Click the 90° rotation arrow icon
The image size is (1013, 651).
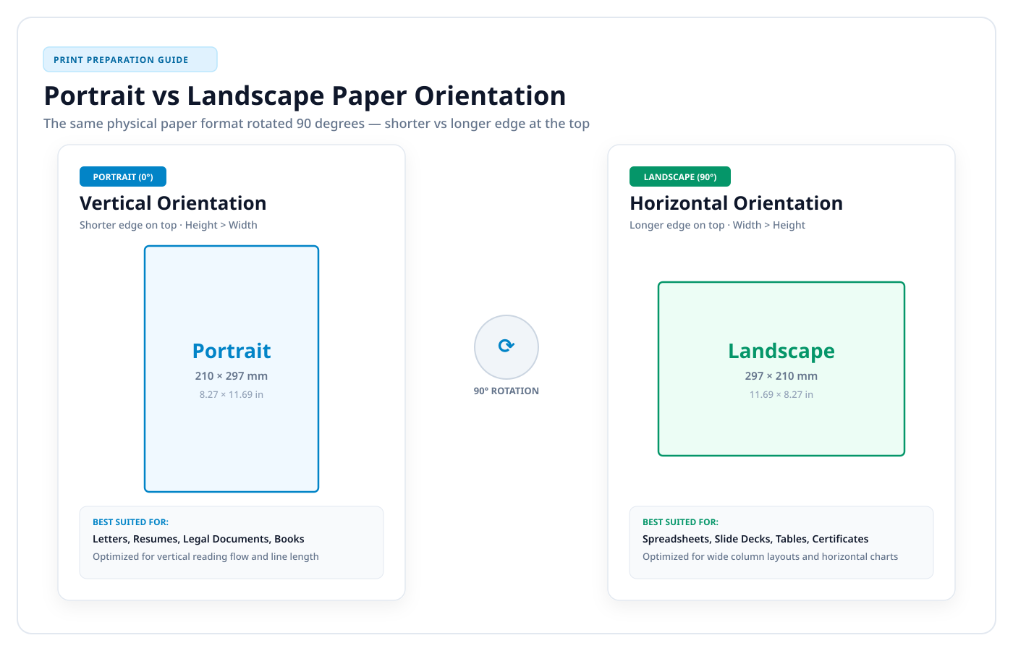[x=506, y=346]
